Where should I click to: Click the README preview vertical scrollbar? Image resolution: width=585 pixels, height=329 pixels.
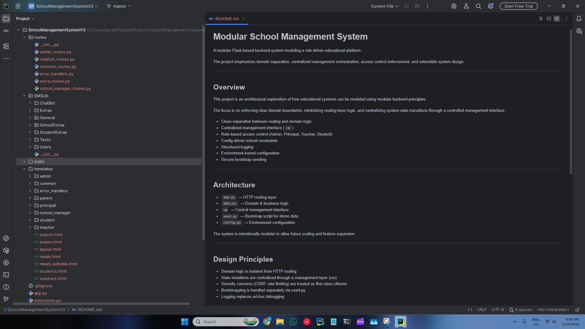571,102
